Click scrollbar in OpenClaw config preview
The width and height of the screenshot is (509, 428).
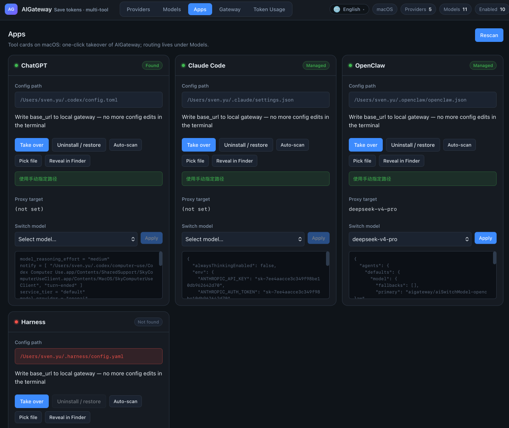pyautogui.click(x=495, y=258)
